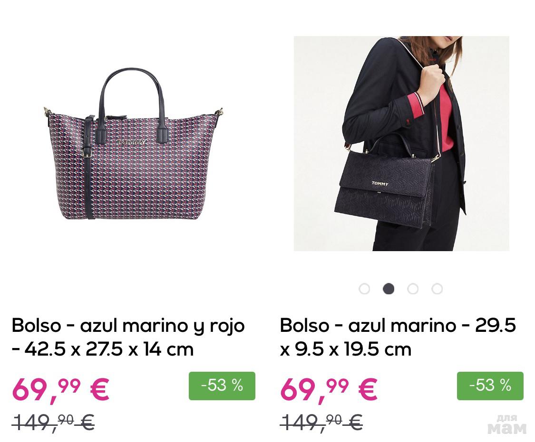
Task: Click the -53 % badge under the navy bag
Action: tap(490, 386)
